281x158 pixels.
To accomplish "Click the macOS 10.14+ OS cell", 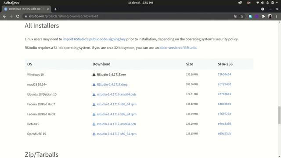I will [37, 85].
